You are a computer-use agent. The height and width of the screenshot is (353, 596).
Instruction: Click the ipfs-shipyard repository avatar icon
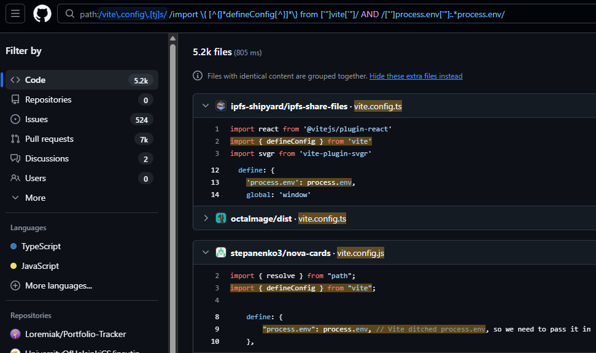coord(221,106)
